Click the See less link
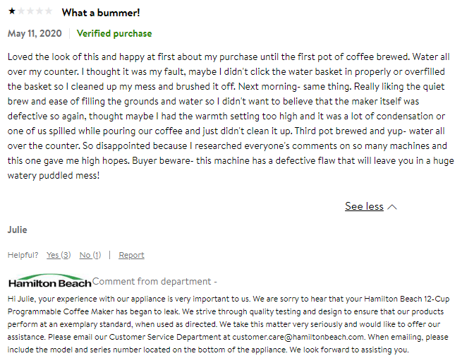The height and width of the screenshot is (363, 474). 364,206
